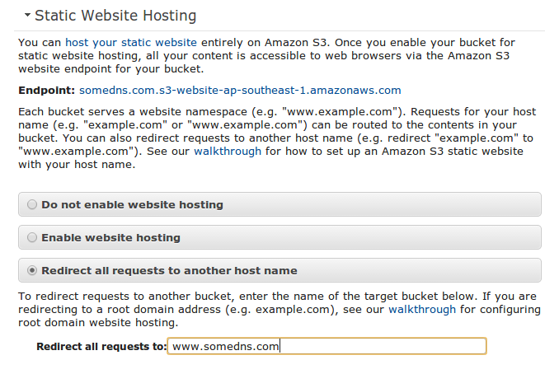Focus the www.somedns.com redirect input field
545x388 pixels.
327,346
